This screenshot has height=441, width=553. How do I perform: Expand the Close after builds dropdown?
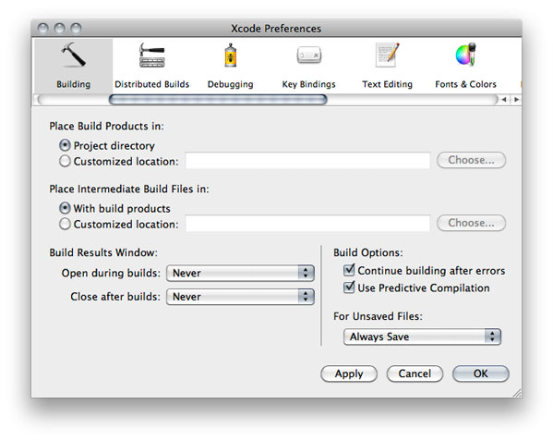click(x=240, y=297)
